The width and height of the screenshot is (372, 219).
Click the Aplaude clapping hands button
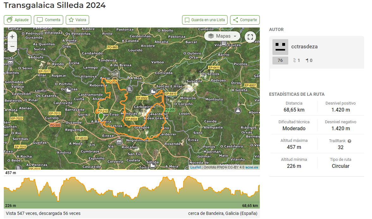[18, 20]
